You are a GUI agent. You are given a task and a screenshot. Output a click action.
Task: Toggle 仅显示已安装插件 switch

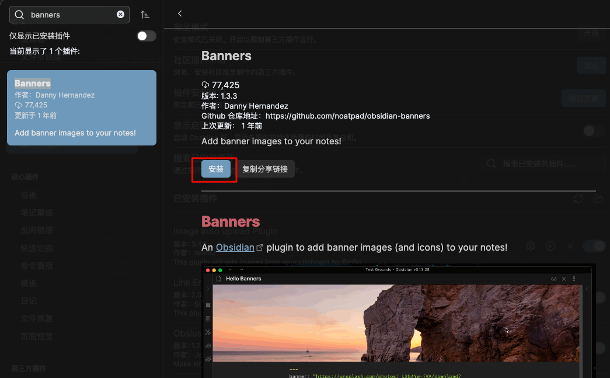[147, 36]
